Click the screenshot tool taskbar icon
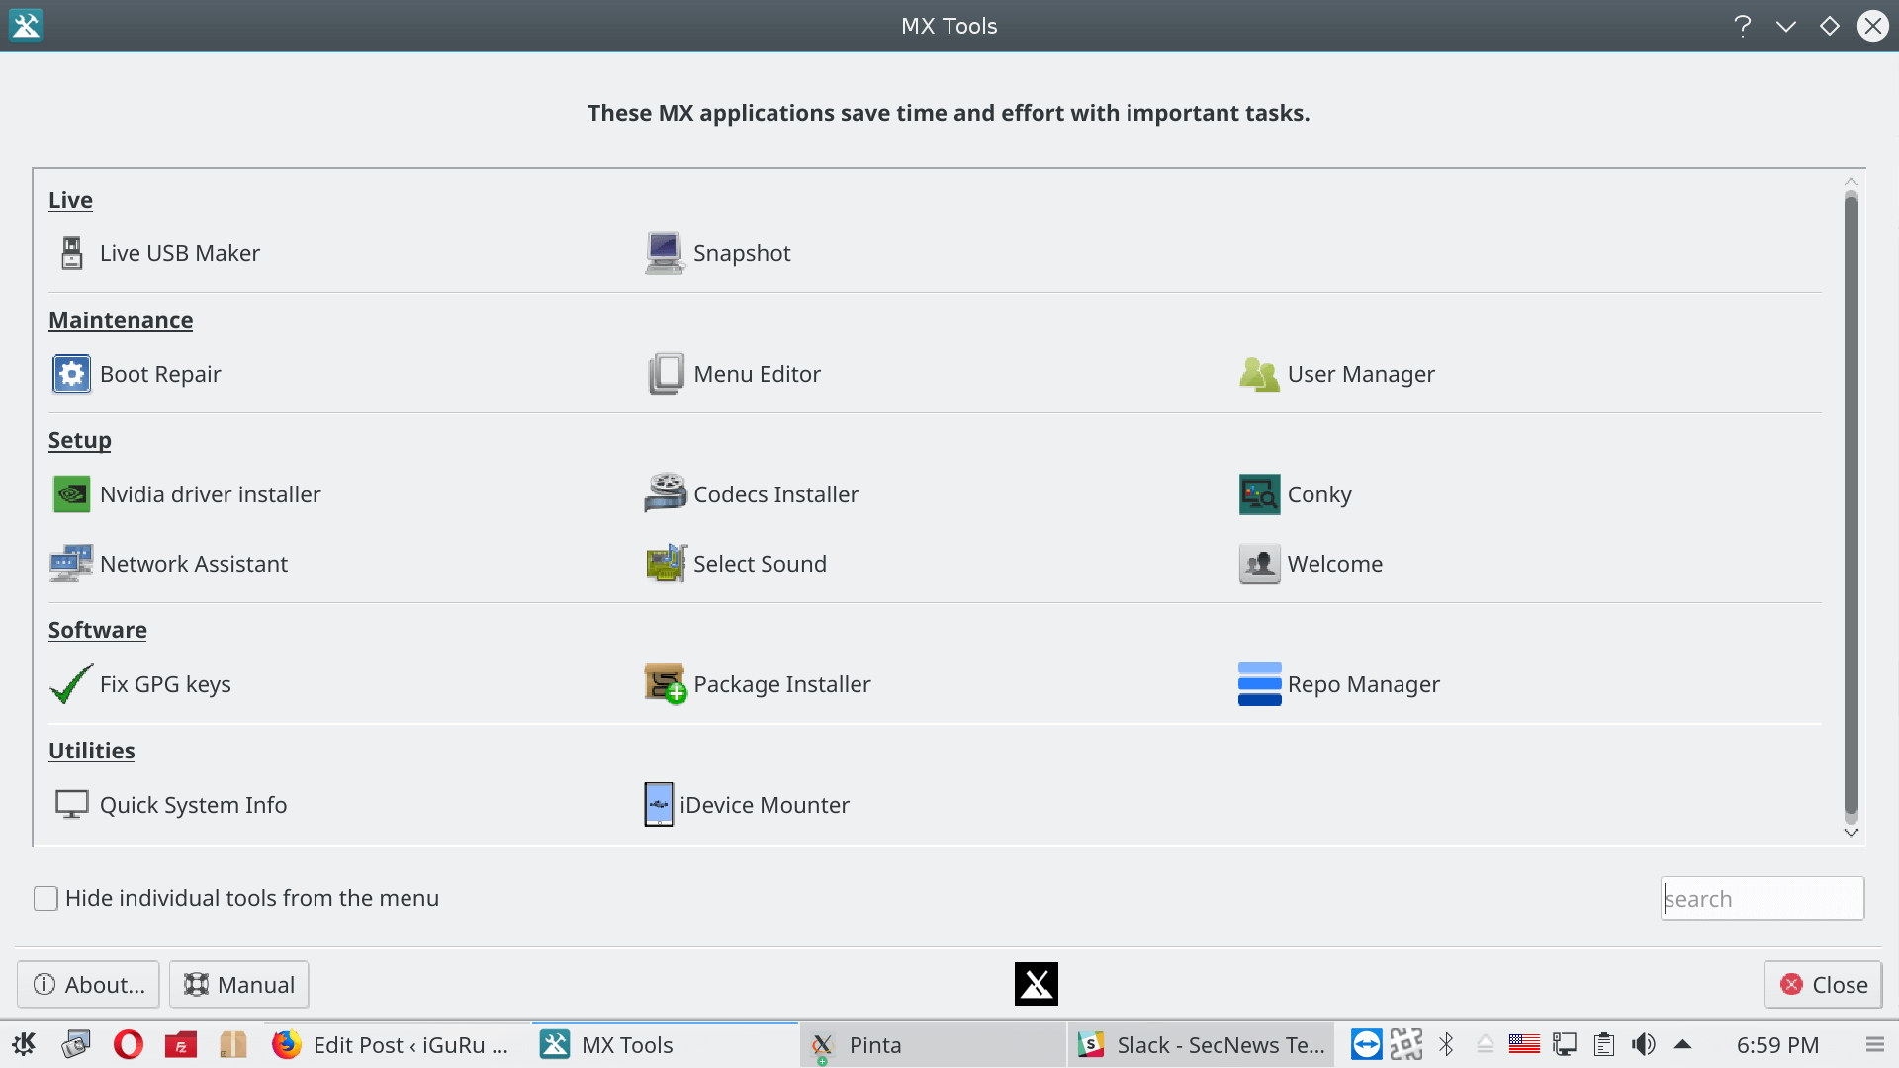Image resolution: width=1899 pixels, height=1068 pixels. pyautogui.click(x=76, y=1044)
